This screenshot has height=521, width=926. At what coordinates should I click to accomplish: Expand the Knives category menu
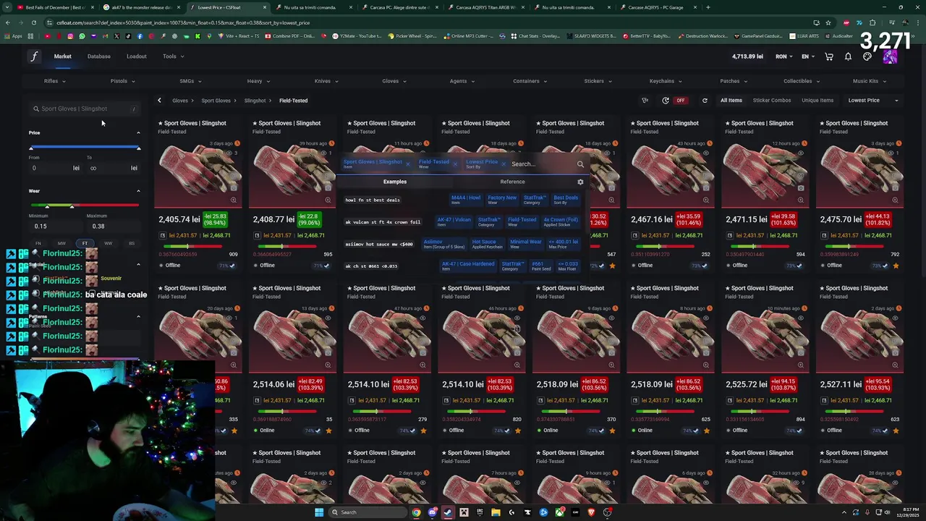[326, 81]
